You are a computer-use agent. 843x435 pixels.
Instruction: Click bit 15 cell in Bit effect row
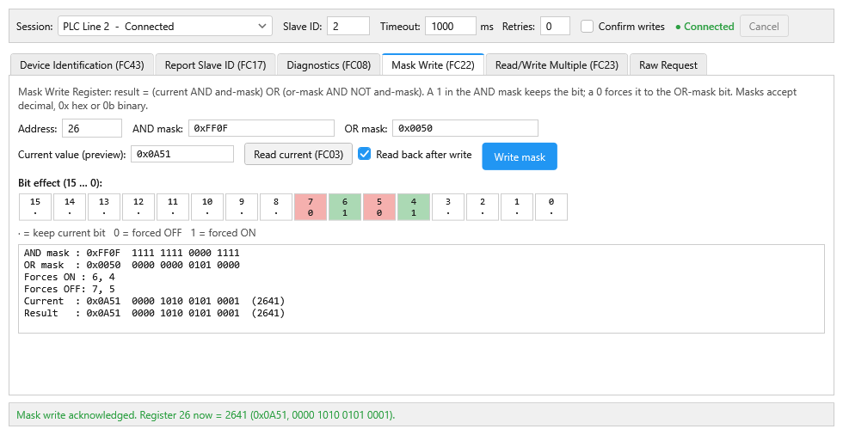(x=35, y=207)
